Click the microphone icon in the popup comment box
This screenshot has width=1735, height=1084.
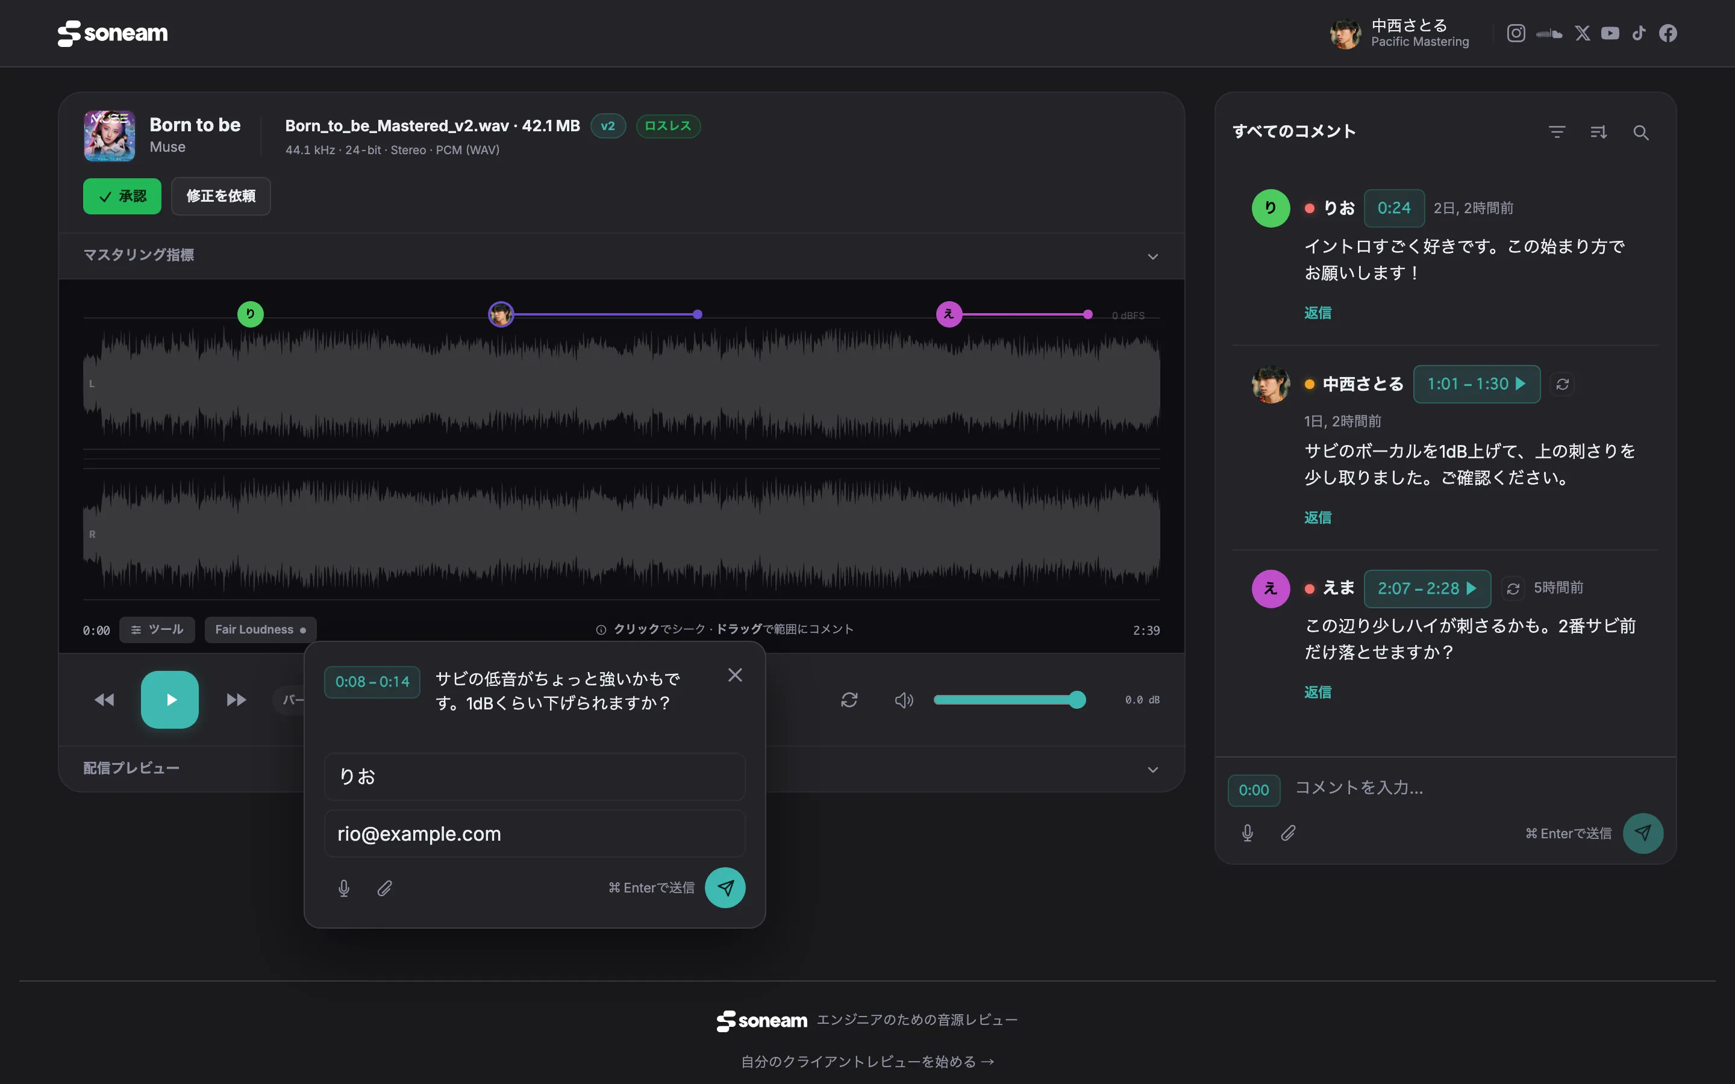click(344, 888)
